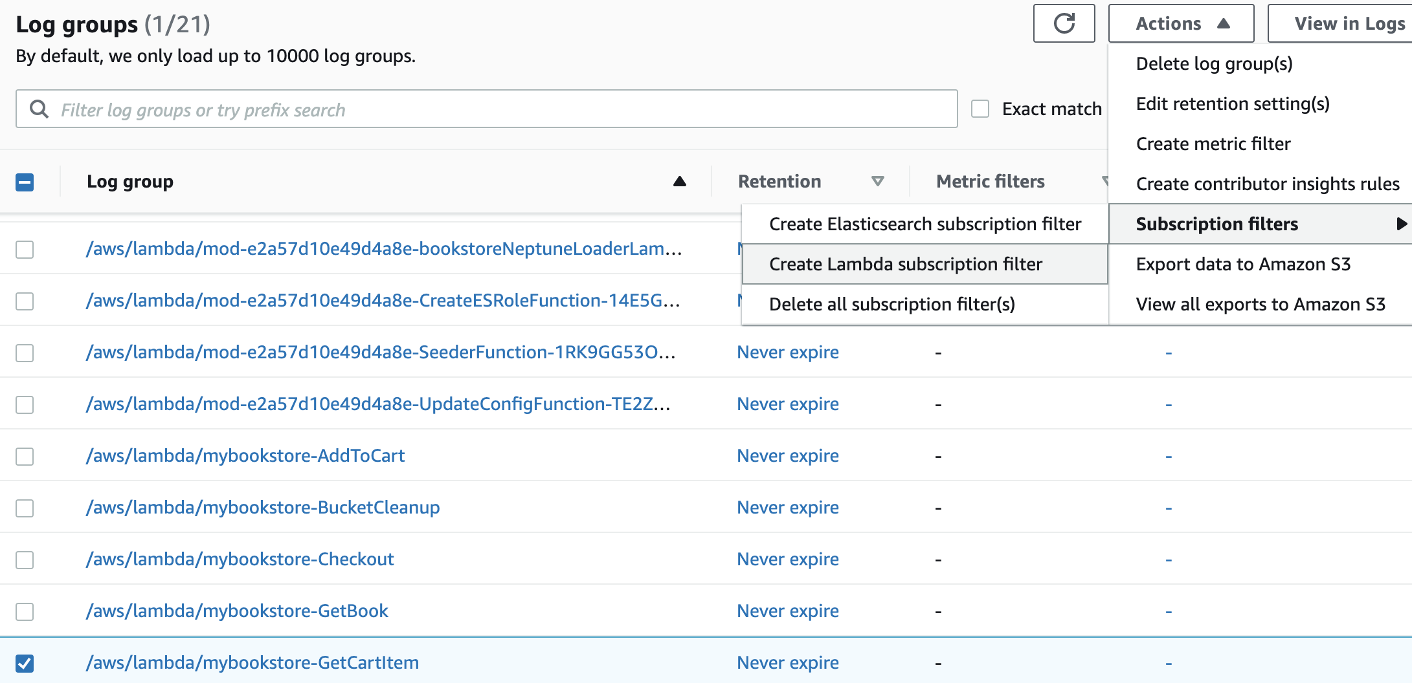Collapse the Actions dropdown
The height and width of the screenshot is (683, 1412).
click(x=1181, y=24)
